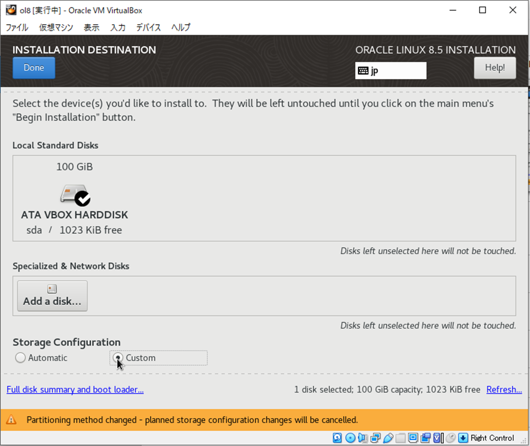Open the 表示 menu
Screen dimensions: 530x446
pos(91,27)
